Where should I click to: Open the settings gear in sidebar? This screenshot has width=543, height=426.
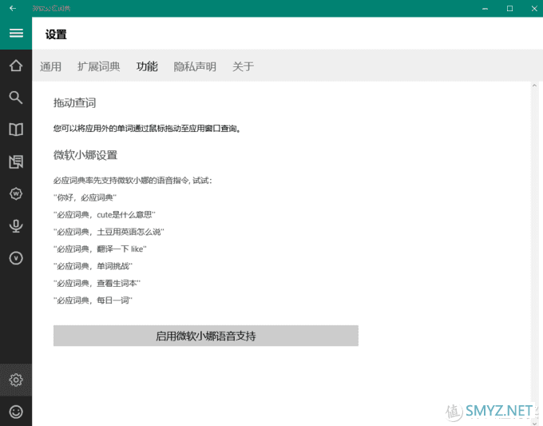(16, 380)
